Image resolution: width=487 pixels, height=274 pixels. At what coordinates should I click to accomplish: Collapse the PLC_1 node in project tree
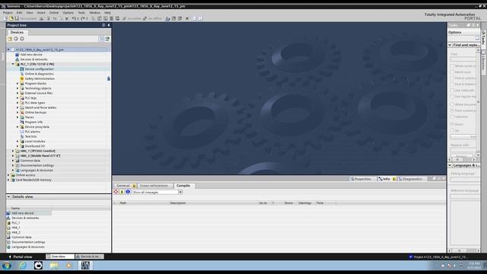(x=13, y=64)
